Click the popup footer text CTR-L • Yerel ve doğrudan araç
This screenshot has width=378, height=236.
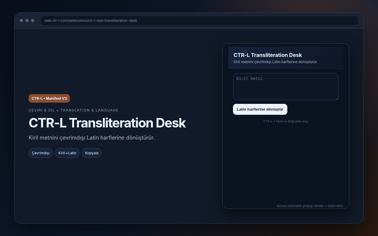286,121
